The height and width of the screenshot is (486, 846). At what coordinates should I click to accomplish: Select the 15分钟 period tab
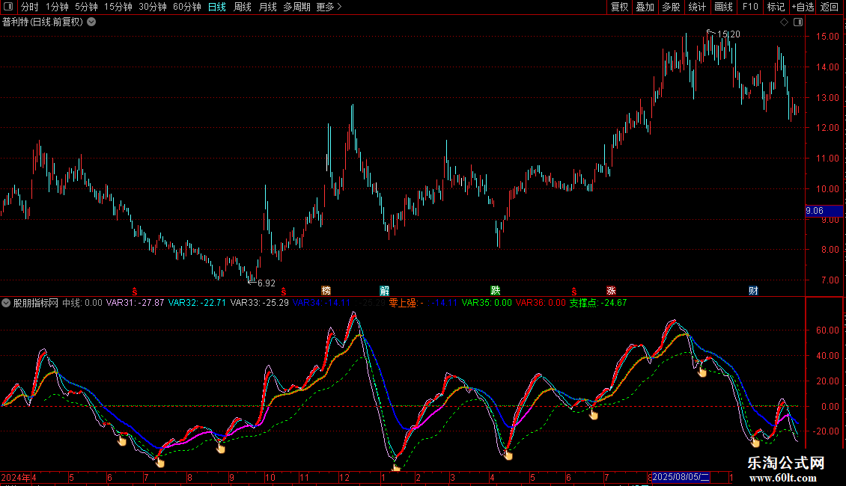pyautogui.click(x=118, y=7)
